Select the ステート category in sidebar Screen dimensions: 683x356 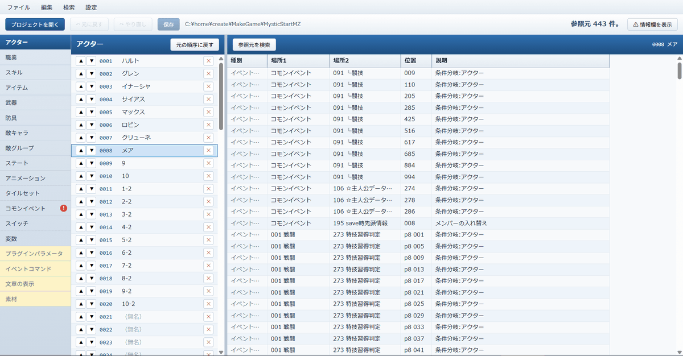(35, 163)
